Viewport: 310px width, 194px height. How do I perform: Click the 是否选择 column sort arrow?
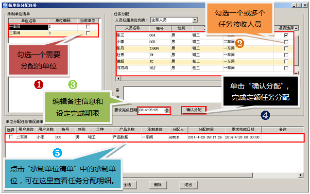296,28
